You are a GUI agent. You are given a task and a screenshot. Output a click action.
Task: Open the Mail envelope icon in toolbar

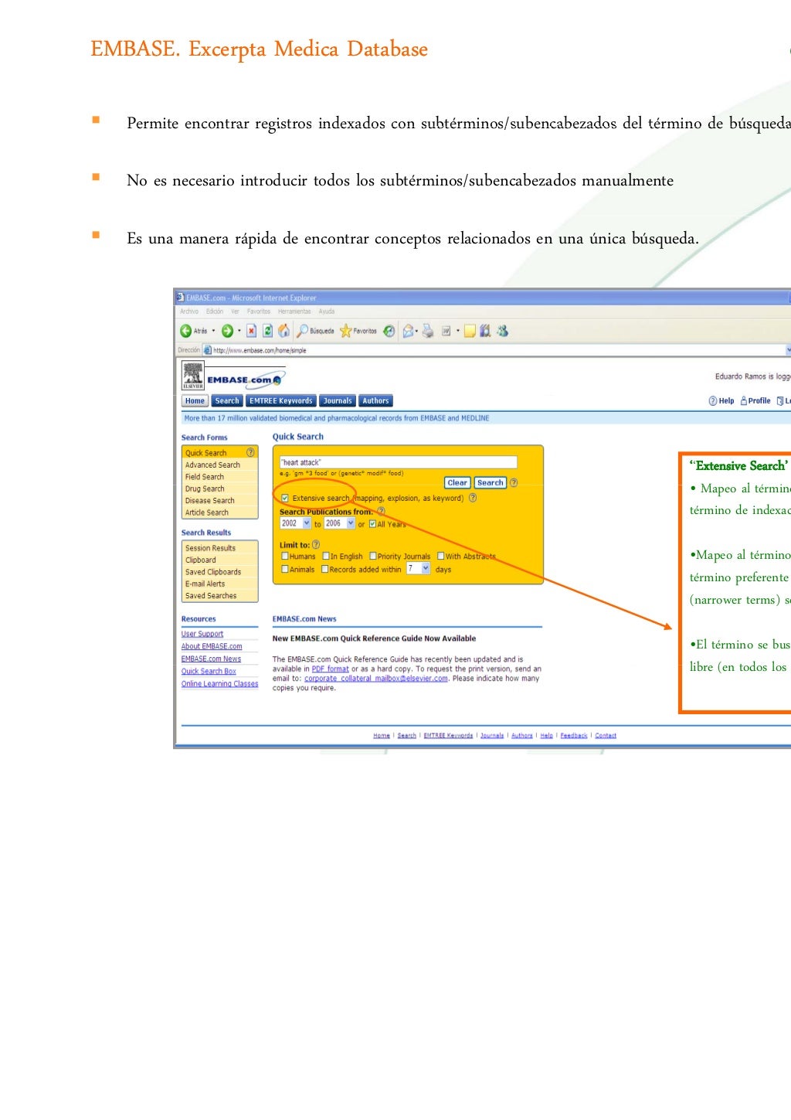point(407,331)
